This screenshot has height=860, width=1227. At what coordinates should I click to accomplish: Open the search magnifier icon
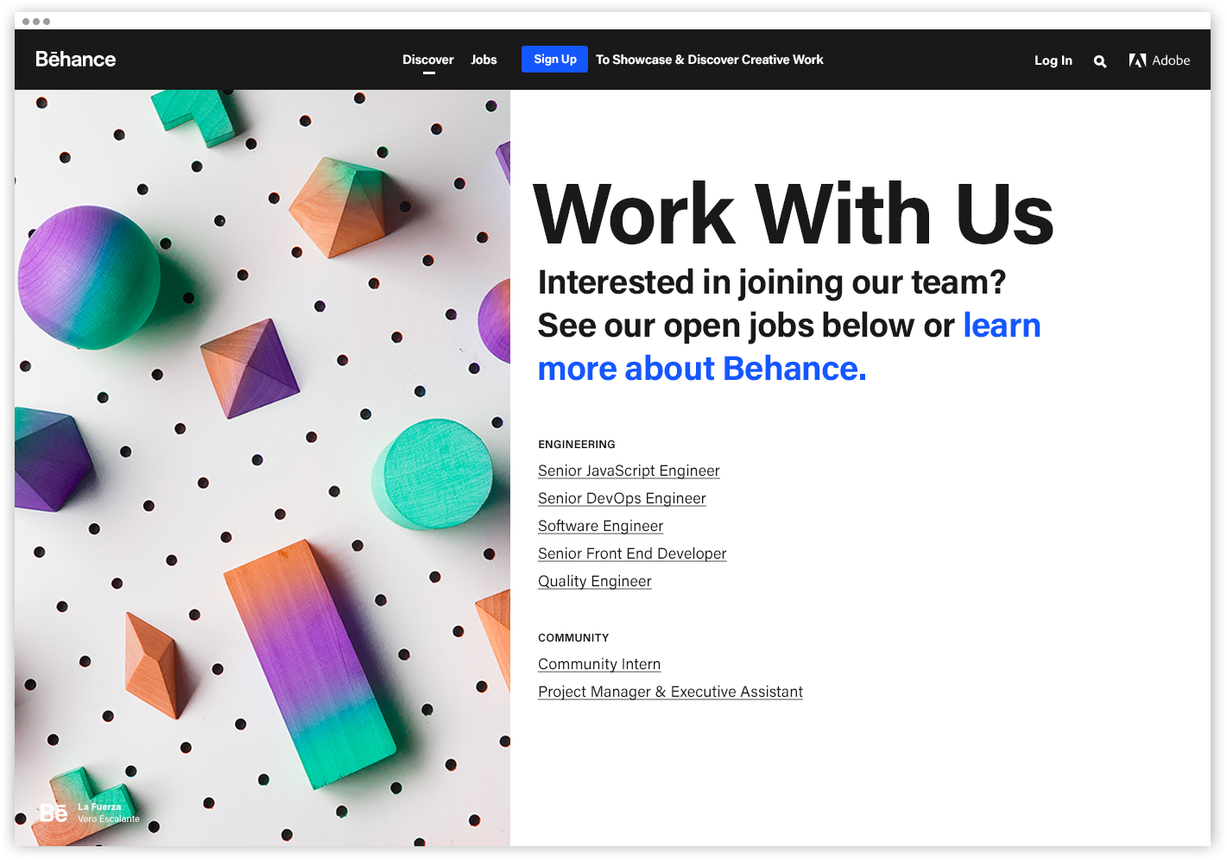pos(1099,61)
